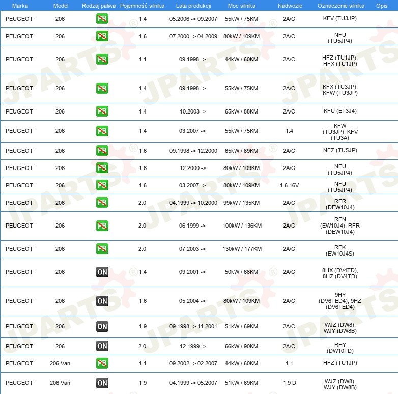Select the date range 04.1999 -> 05.2007
Image resolution: width=398 pixels, height=394 pixels.
point(193,383)
